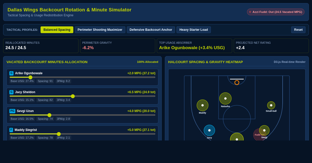Click Jacy's Spacing: 82 chip
This screenshot has width=312, height=163.
(45, 100)
